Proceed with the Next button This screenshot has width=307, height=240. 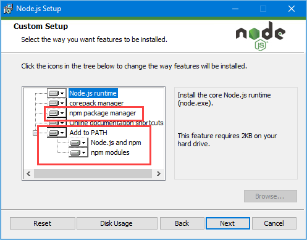click(x=228, y=223)
